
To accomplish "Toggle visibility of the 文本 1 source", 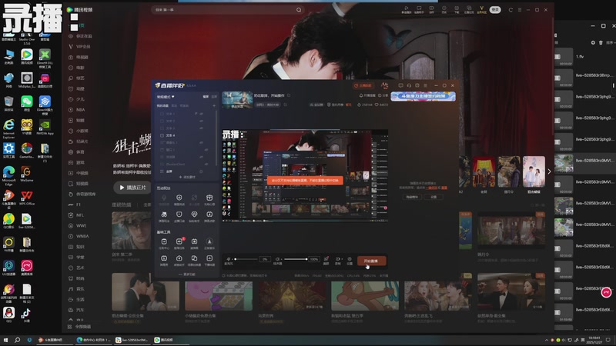I will (x=202, y=114).
